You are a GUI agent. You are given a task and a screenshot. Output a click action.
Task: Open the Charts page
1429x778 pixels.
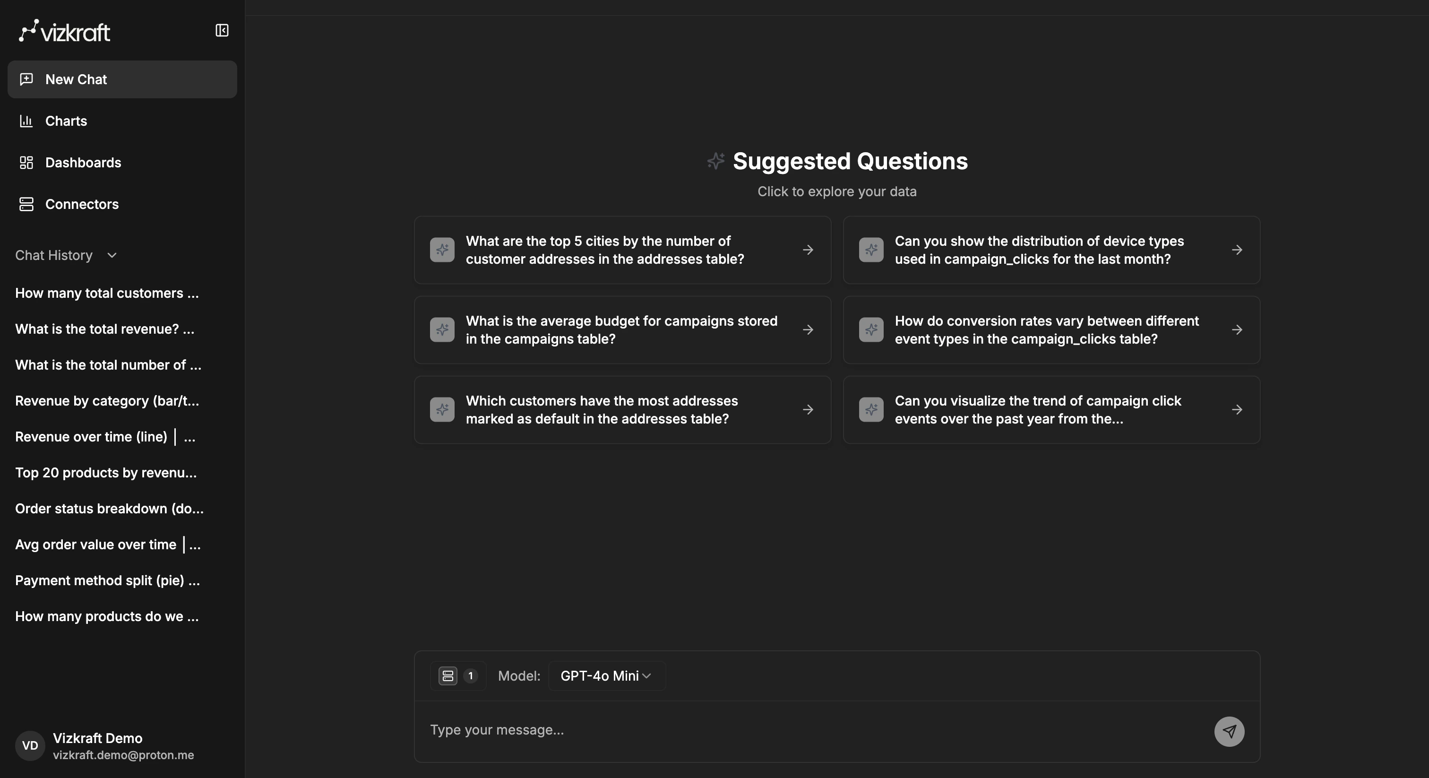pyautogui.click(x=66, y=121)
